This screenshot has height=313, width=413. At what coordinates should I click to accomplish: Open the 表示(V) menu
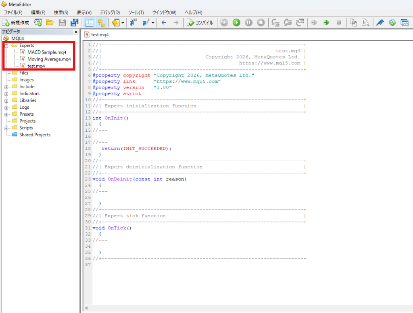(84, 12)
